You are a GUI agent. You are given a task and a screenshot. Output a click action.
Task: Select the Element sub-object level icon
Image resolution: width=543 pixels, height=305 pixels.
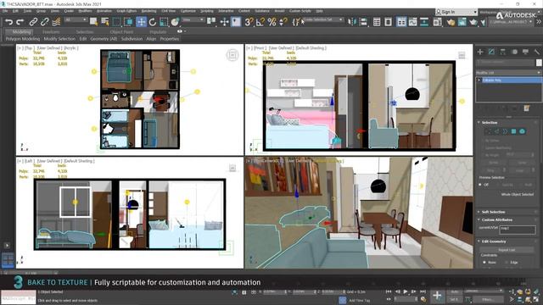coord(523,131)
